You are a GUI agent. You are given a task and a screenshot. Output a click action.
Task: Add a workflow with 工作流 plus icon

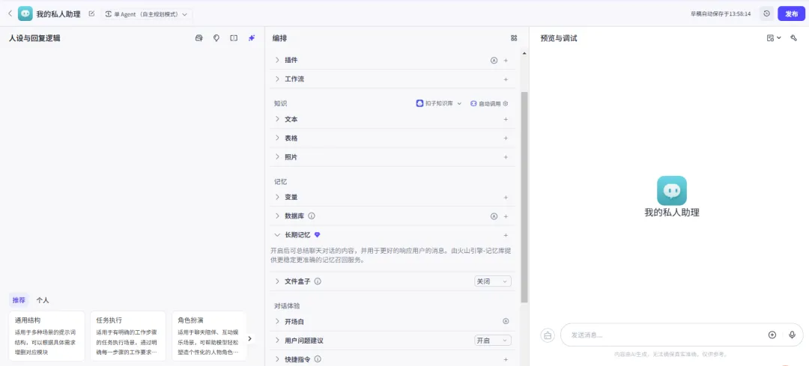tap(506, 79)
